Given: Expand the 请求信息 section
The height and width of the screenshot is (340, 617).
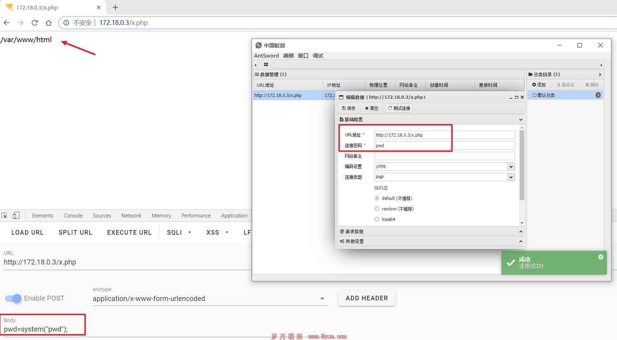Looking at the screenshot, I should [521, 232].
